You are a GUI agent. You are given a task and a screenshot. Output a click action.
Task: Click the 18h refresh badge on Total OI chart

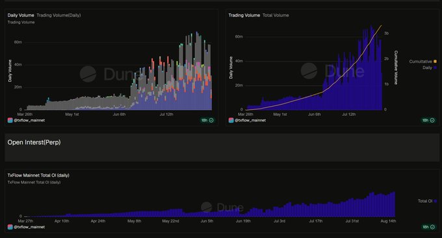pyautogui.click(x=428, y=227)
